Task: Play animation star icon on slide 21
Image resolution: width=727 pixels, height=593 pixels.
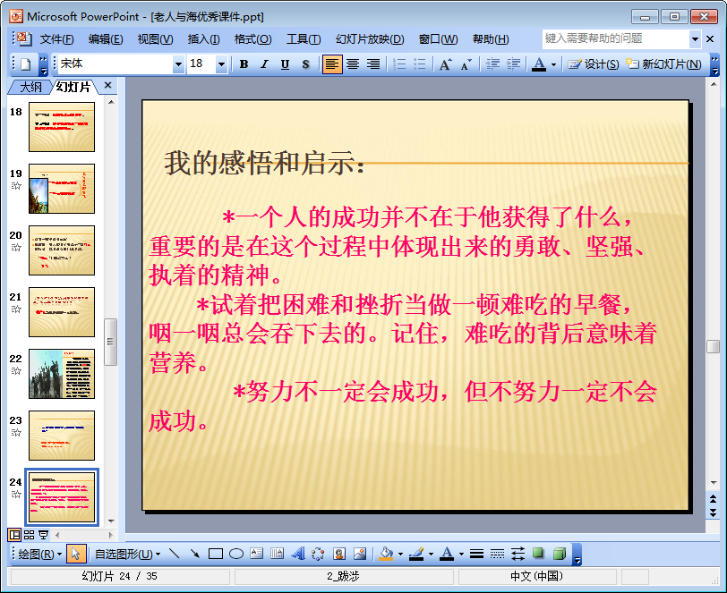Action: click(16, 309)
